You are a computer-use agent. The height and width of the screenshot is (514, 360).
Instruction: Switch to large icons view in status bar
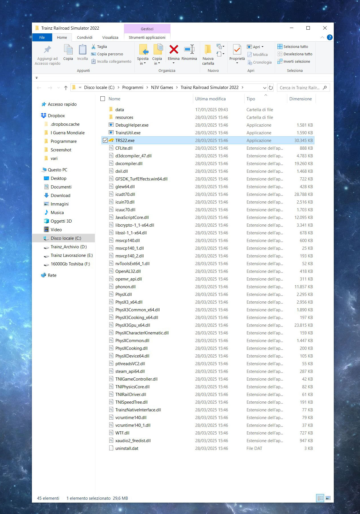pyautogui.click(x=328, y=498)
